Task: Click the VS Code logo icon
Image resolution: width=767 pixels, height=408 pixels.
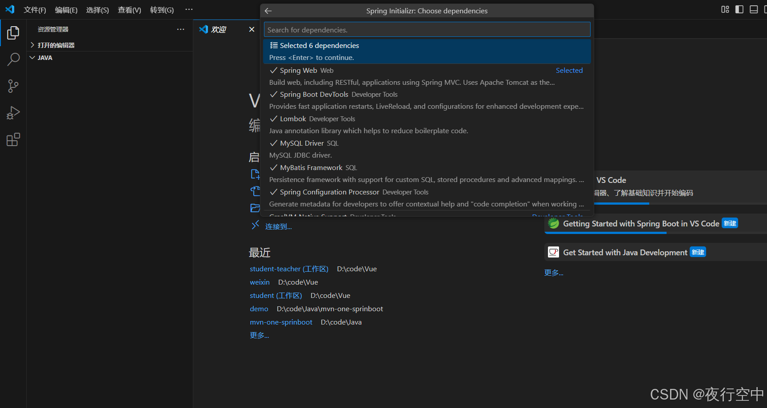Action: pos(10,9)
